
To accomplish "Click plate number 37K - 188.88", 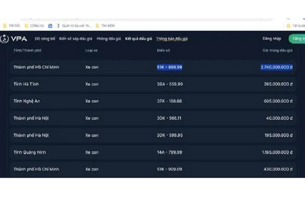I will pyautogui.click(x=169, y=101).
